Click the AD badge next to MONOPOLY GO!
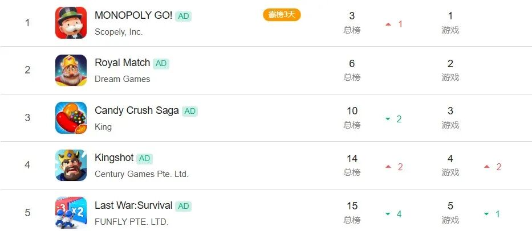Viewport: 532px width, 231px height. tap(184, 16)
